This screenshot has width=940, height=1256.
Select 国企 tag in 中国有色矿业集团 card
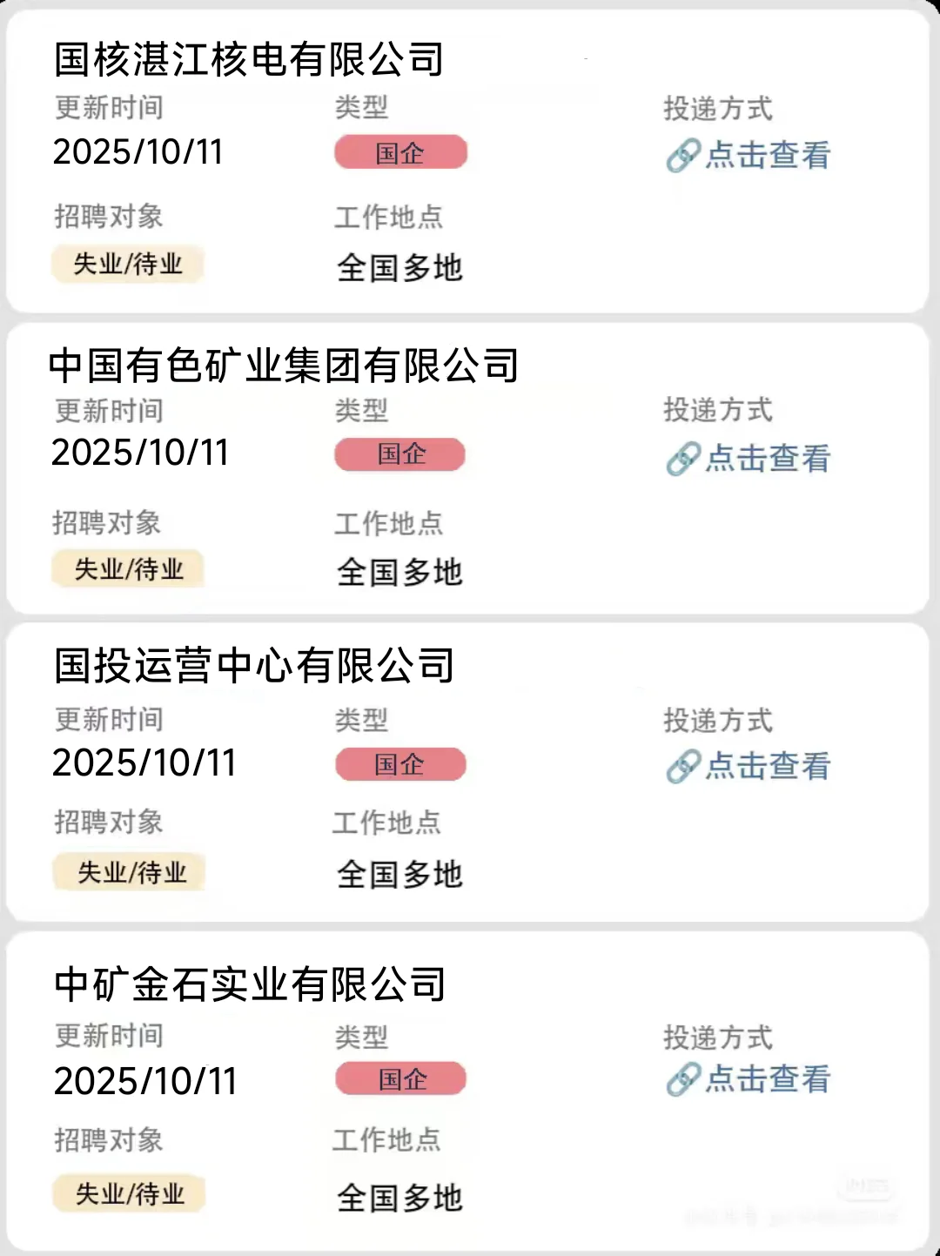click(x=400, y=454)
